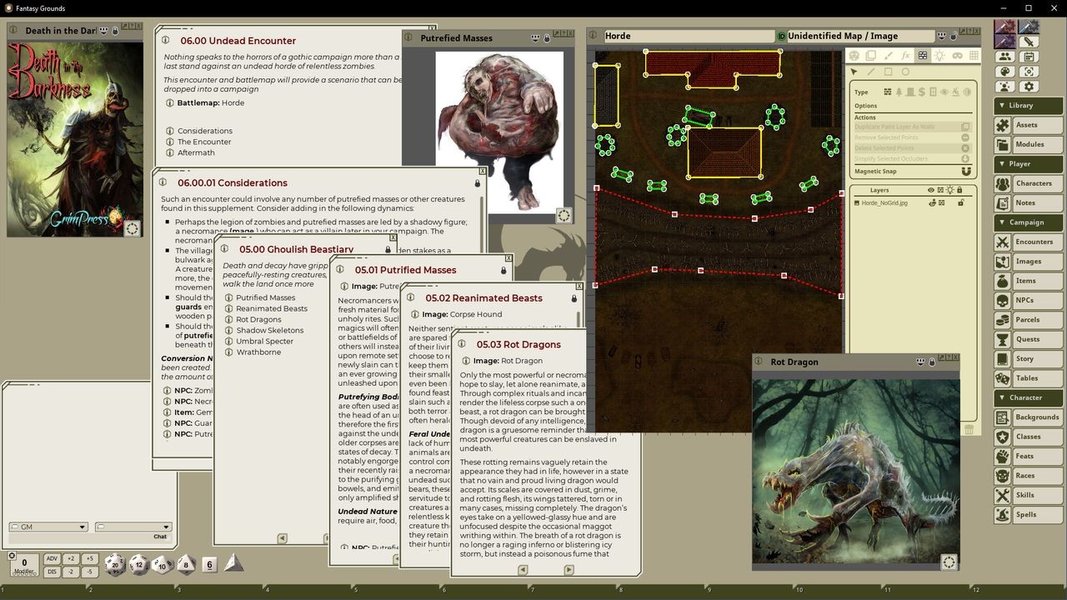
Task: Open the second dropdown next to GM selector
Action: tap(133, 527)
